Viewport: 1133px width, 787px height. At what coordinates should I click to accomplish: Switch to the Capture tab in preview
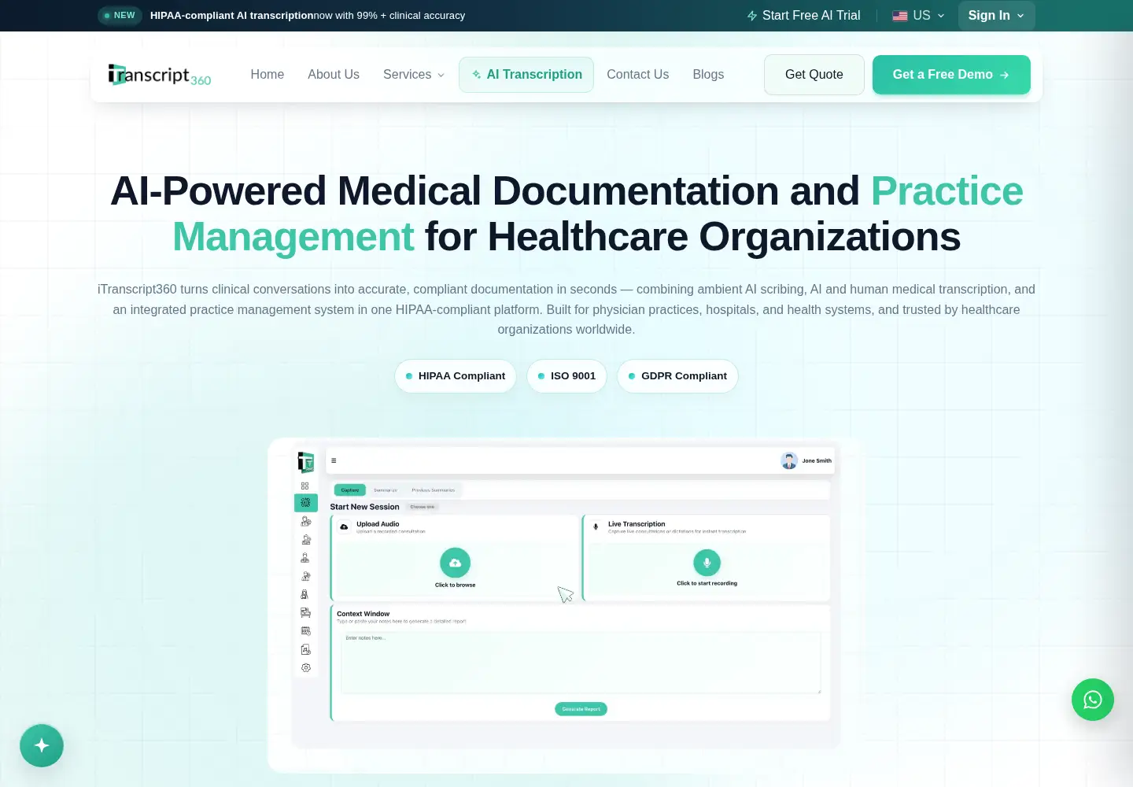pyautogui.click(x=350, y=490)
